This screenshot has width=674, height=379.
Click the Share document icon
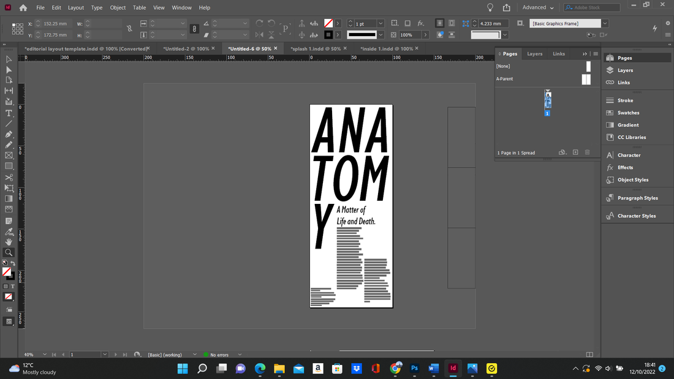coord(507,7)
